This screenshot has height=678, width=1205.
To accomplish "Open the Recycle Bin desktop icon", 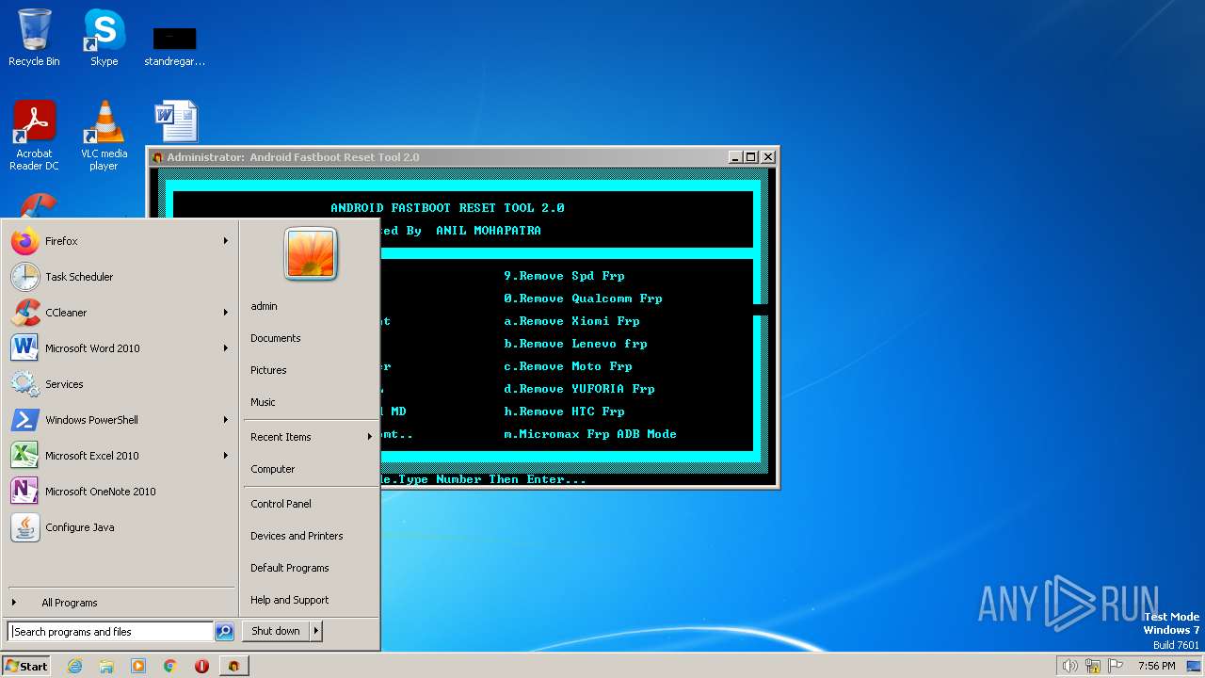I will pos(34,38).
